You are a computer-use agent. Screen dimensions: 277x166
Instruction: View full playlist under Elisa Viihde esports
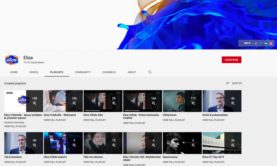tap(55, 162)
